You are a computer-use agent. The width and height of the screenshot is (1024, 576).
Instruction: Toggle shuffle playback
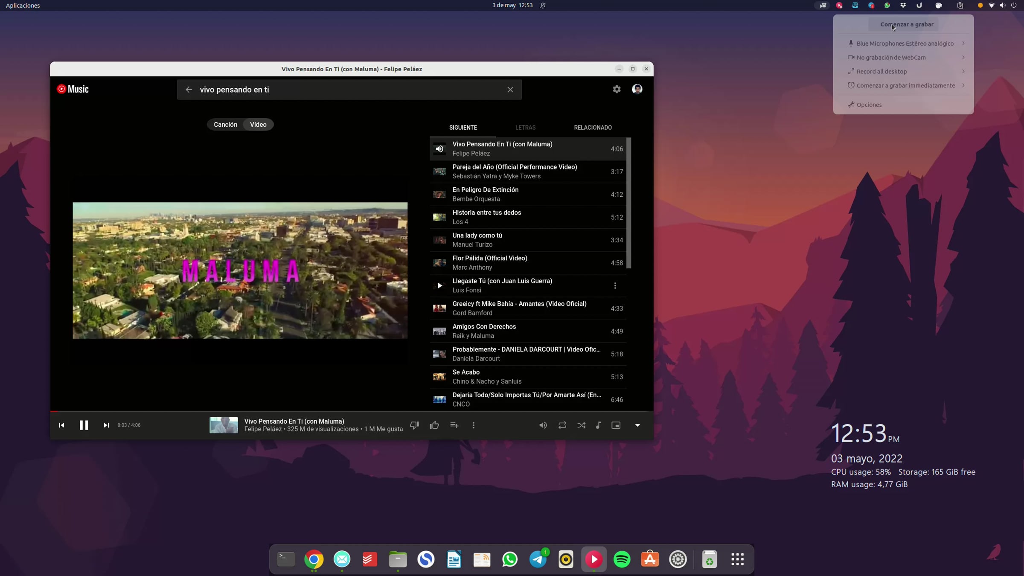pos(582,425)
